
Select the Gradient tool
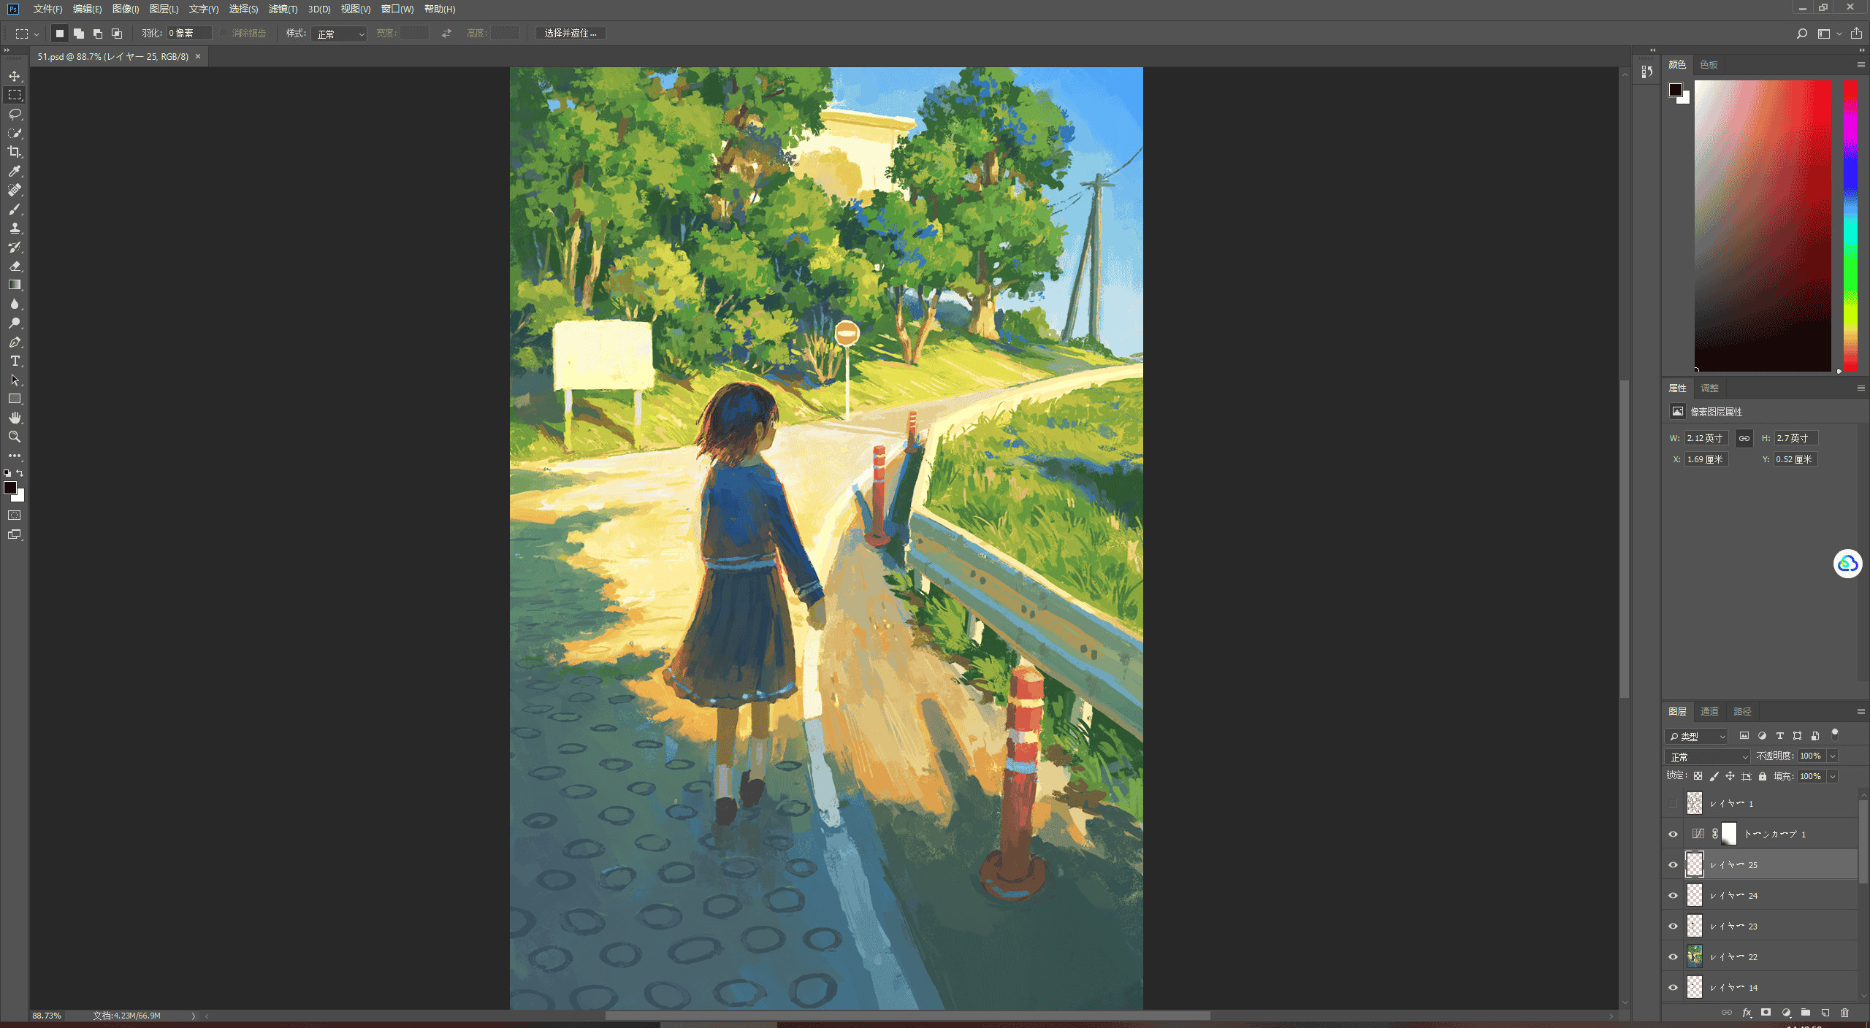15,285
